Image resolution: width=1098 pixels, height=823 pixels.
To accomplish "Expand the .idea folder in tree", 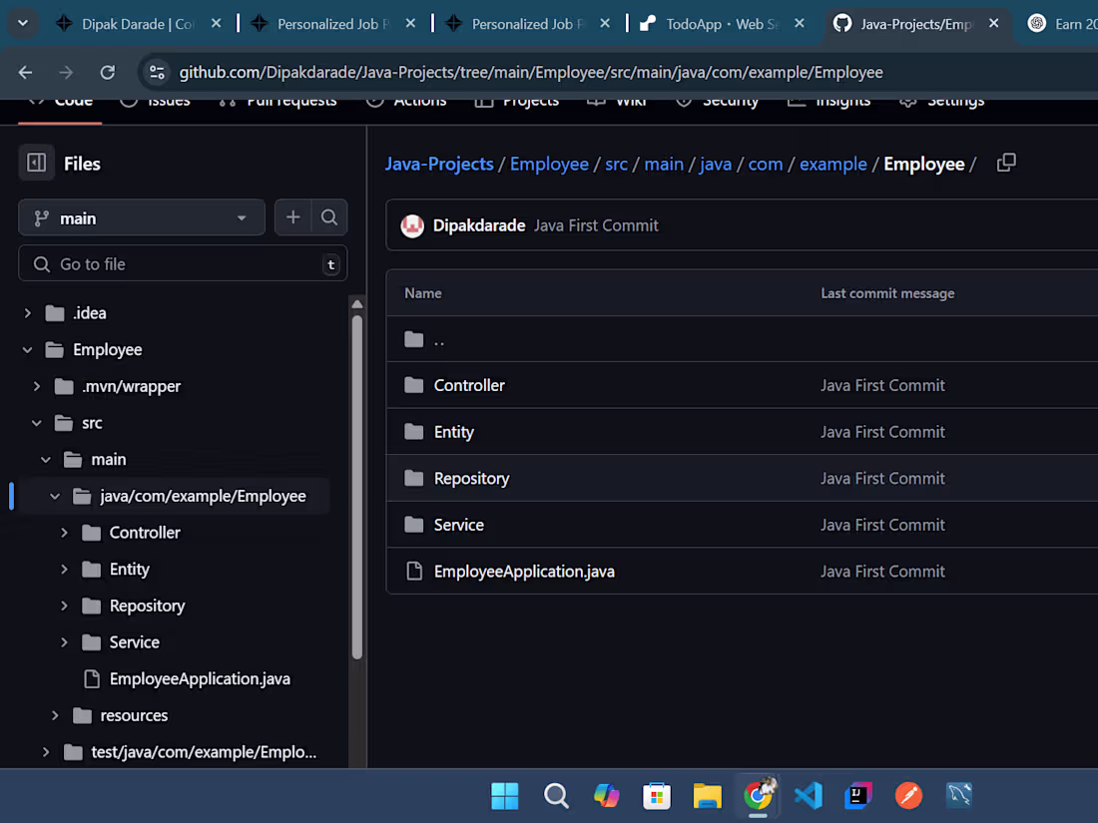I will 27,313.
